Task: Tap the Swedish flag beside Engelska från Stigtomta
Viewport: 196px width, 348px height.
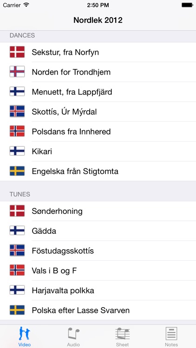Action: [17, 171]
